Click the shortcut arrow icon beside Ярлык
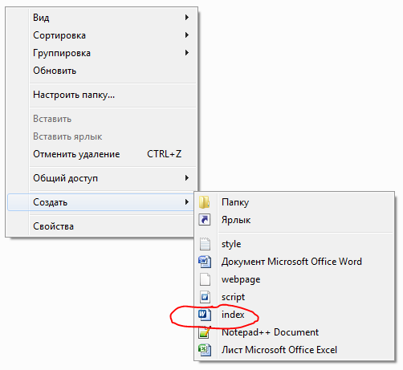Screen dimensions: 403x370 point(205,220)
